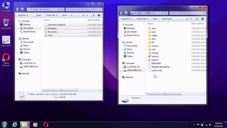Click Open button in left Explorer toolbar
Screen dimensions: 227x128
[x=37, y=15]
